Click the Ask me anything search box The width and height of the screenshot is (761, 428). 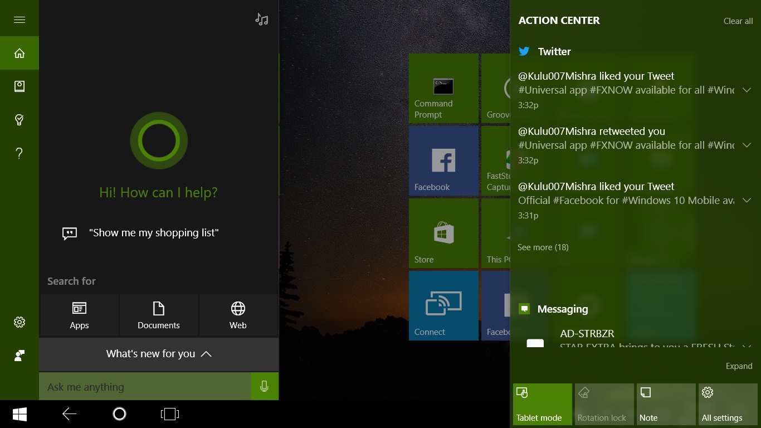click(145, 386)
